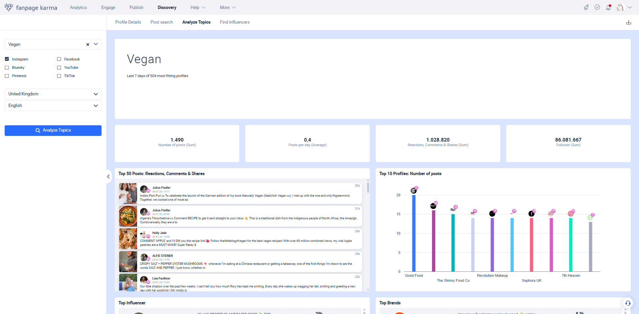The image size is (639, 314).
Task: Go to the Engage section
Action: pos(108,7)
